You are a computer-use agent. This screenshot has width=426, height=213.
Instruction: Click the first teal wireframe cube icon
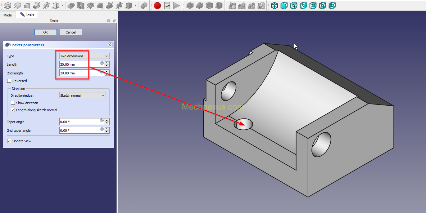coord(274,5)
